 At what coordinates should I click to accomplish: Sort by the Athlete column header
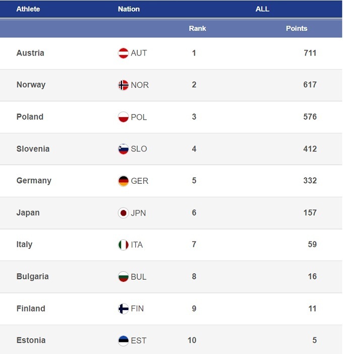[x=28, y=9]
